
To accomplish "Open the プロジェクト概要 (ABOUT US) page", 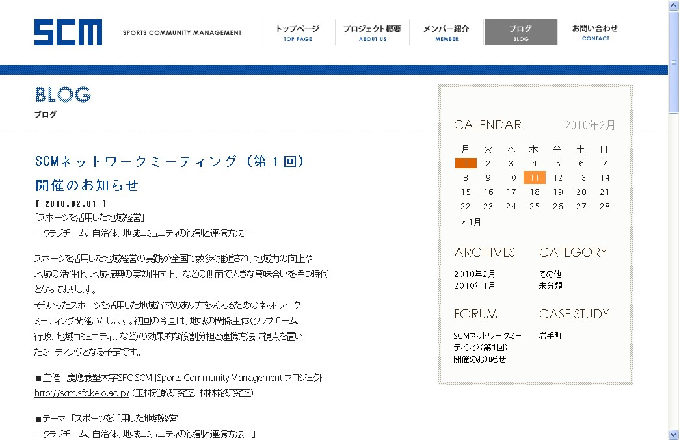I will tap(371, 32).
